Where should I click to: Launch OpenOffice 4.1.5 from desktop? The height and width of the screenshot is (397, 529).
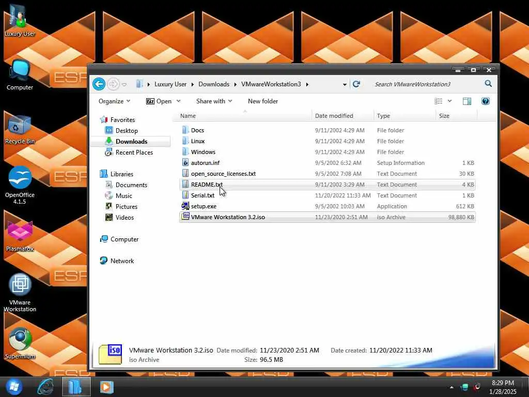coord(20,185)
